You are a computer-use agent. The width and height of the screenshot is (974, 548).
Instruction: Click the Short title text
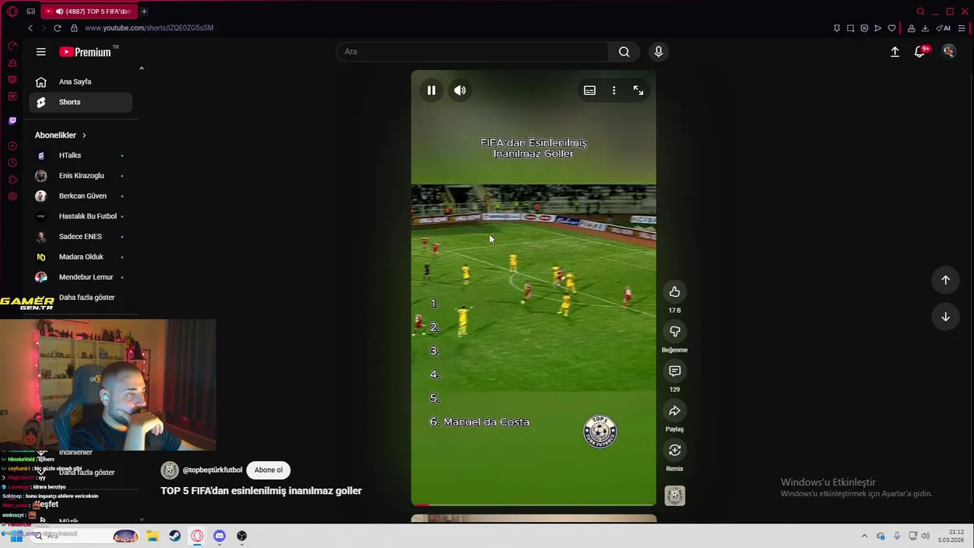tap(261, 491)
